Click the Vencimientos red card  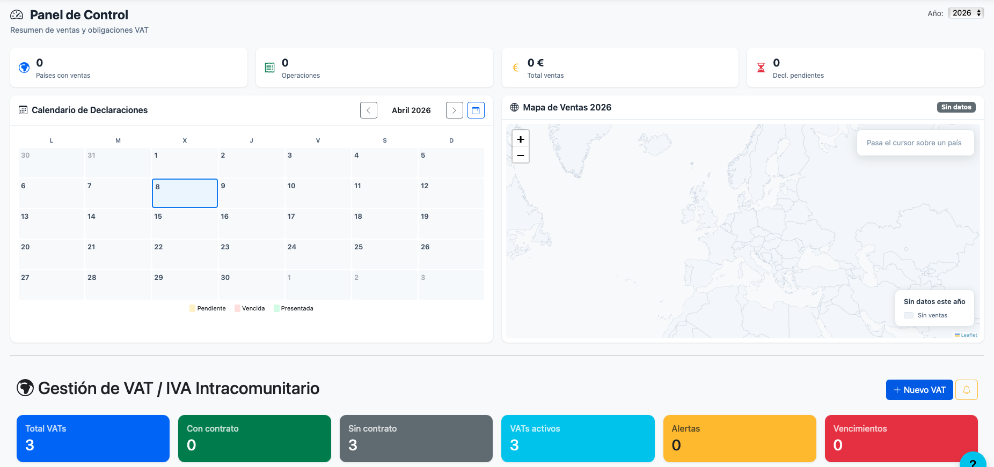[901, 438]
